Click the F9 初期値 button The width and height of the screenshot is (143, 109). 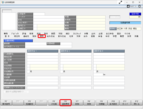pos(102,103)
